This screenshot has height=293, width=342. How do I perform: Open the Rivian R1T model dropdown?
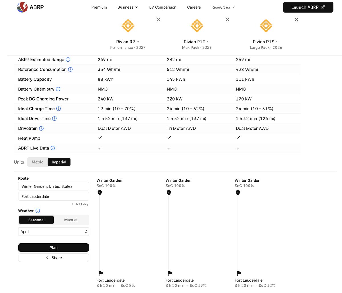(x=197, y=42)
